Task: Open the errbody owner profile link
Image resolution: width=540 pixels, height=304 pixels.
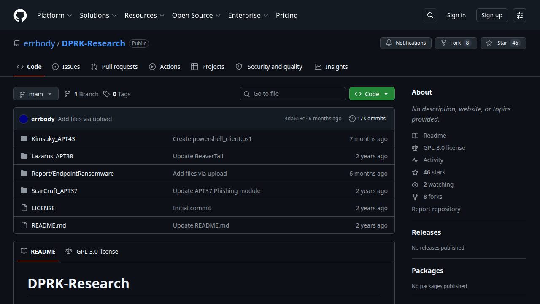Action: pyautogui.click(x=39, y=43)
